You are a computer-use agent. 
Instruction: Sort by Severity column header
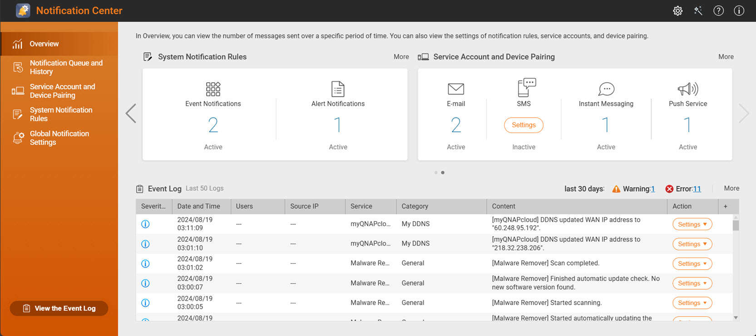153,206
